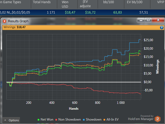Toggle the Showdown blue legend swatch

[84, 119]
